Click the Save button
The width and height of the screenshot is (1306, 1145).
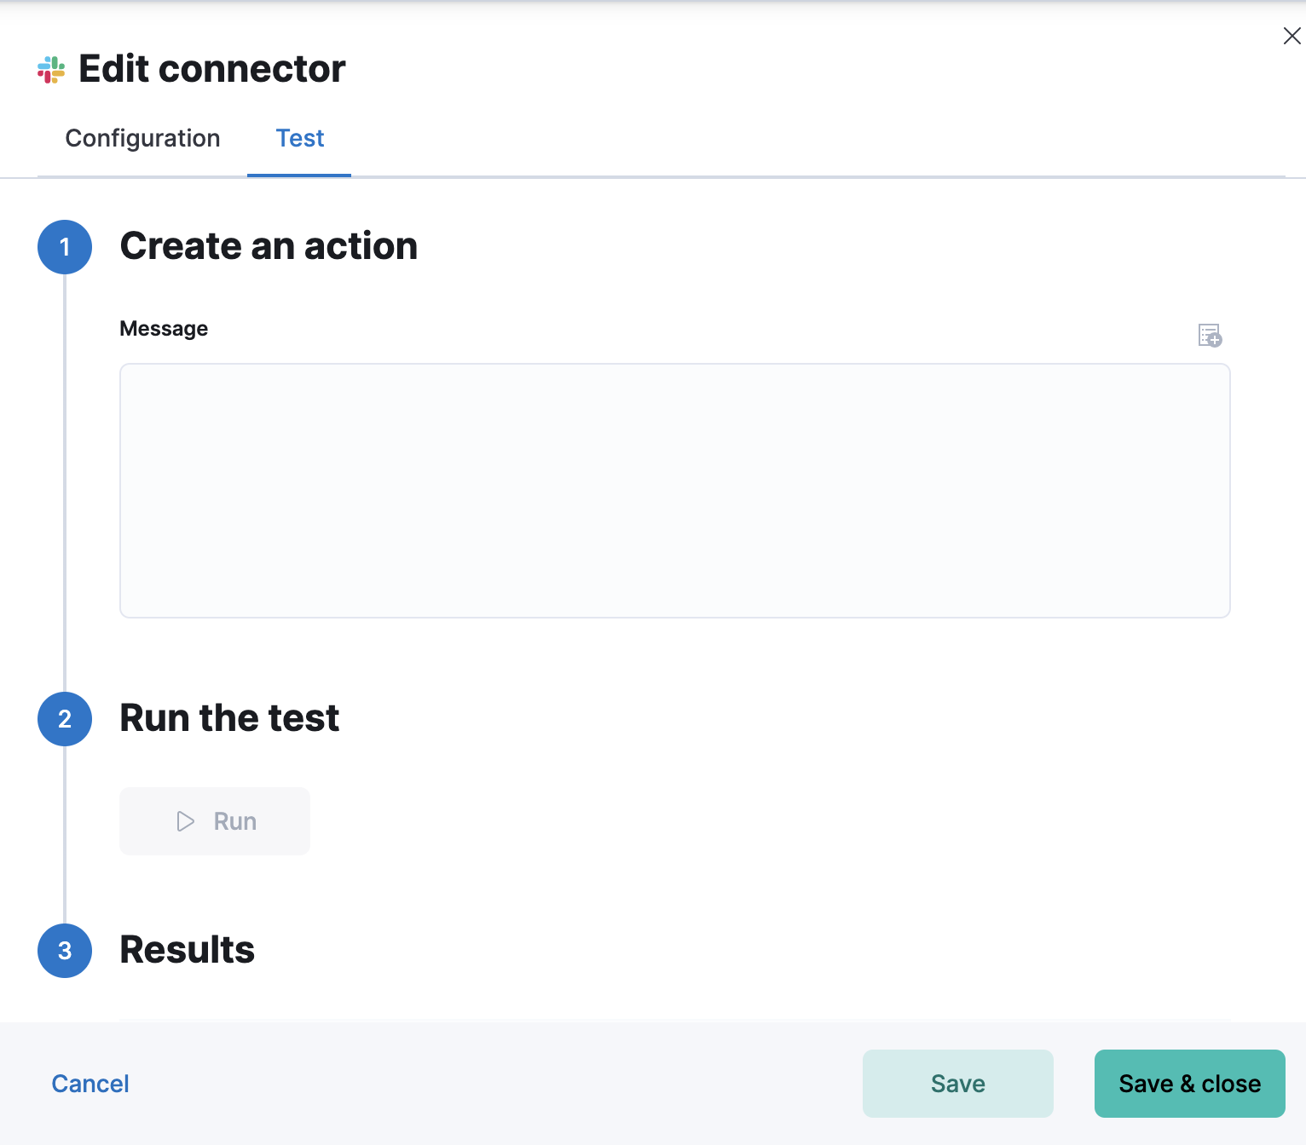pyautogui.click(x=957, y=1083)
